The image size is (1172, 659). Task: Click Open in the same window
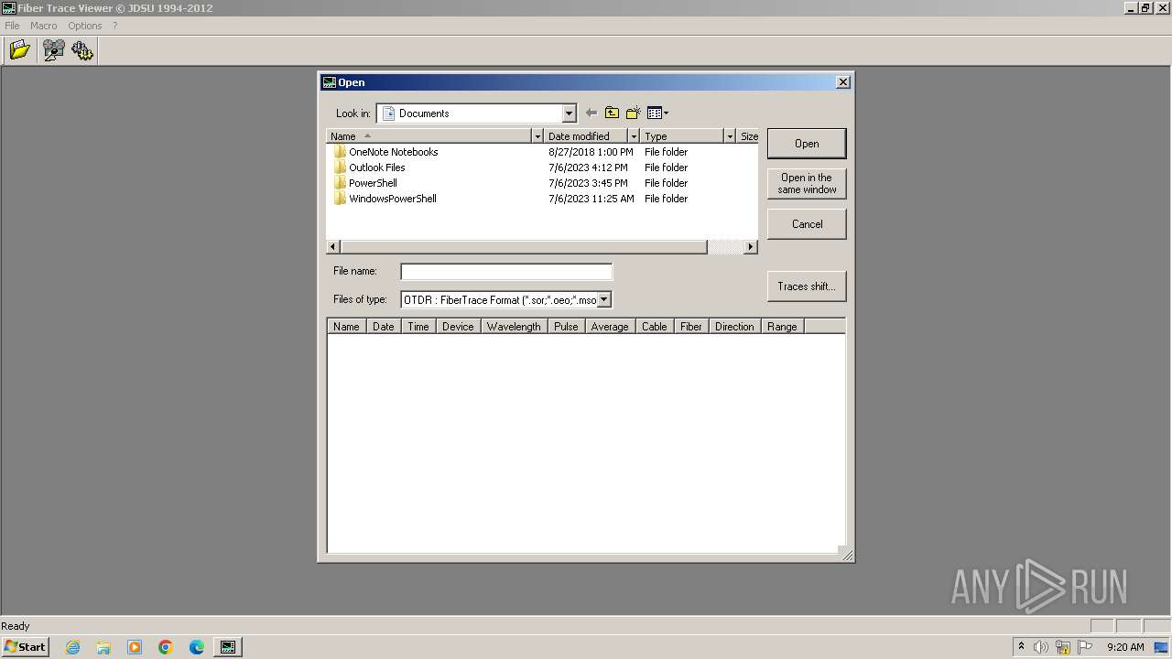click(807, 184)
